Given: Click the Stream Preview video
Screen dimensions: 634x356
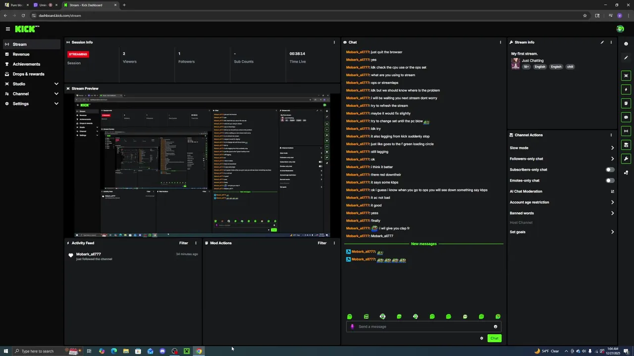Looking at the screenshot, I should [202, 166].
